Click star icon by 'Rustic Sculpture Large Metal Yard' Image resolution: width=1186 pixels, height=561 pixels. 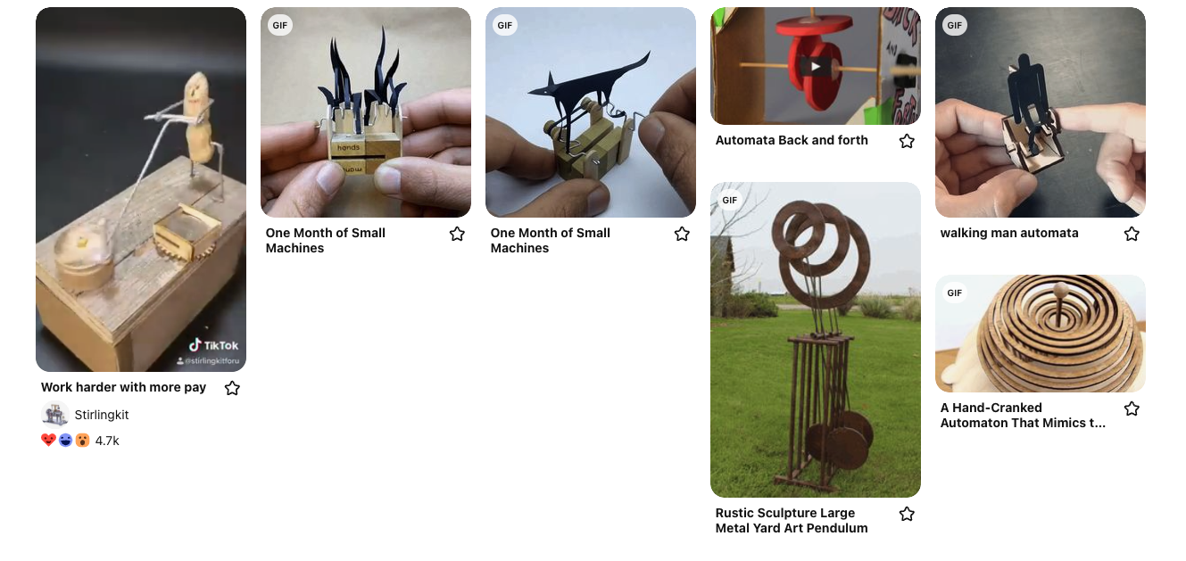coord(907,514)
